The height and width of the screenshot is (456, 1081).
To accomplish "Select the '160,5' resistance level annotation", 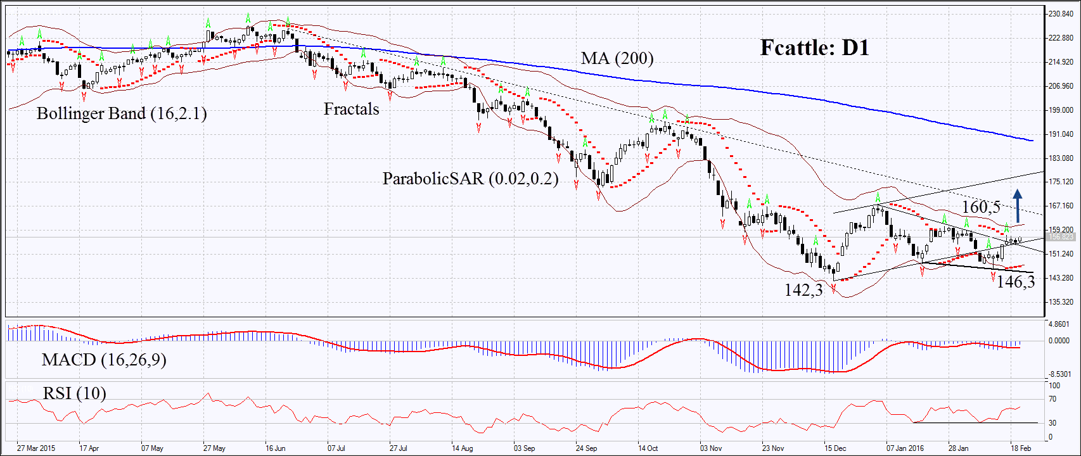I will click(981, 206).
